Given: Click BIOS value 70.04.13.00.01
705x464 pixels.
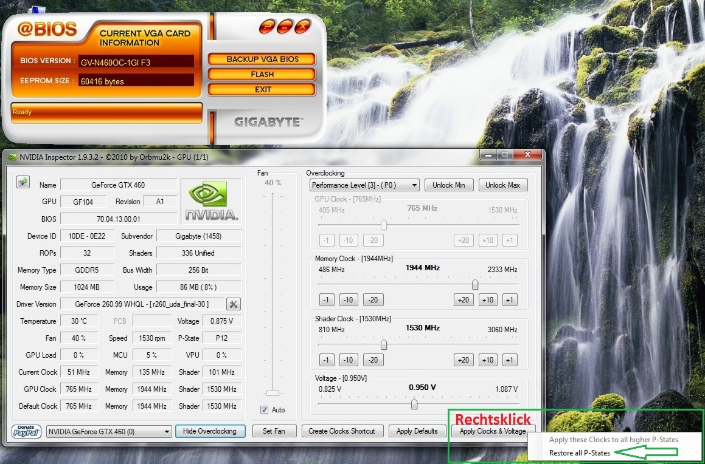Looking at the screenshot, I should pyautogui.click(x=118, y=219).
